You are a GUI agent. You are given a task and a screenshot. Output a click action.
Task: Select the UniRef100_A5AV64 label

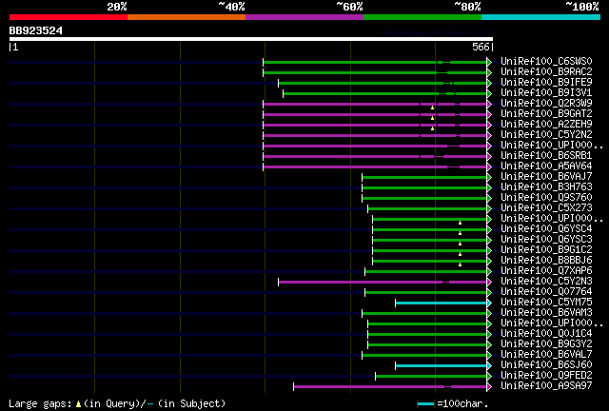point(546,166)
